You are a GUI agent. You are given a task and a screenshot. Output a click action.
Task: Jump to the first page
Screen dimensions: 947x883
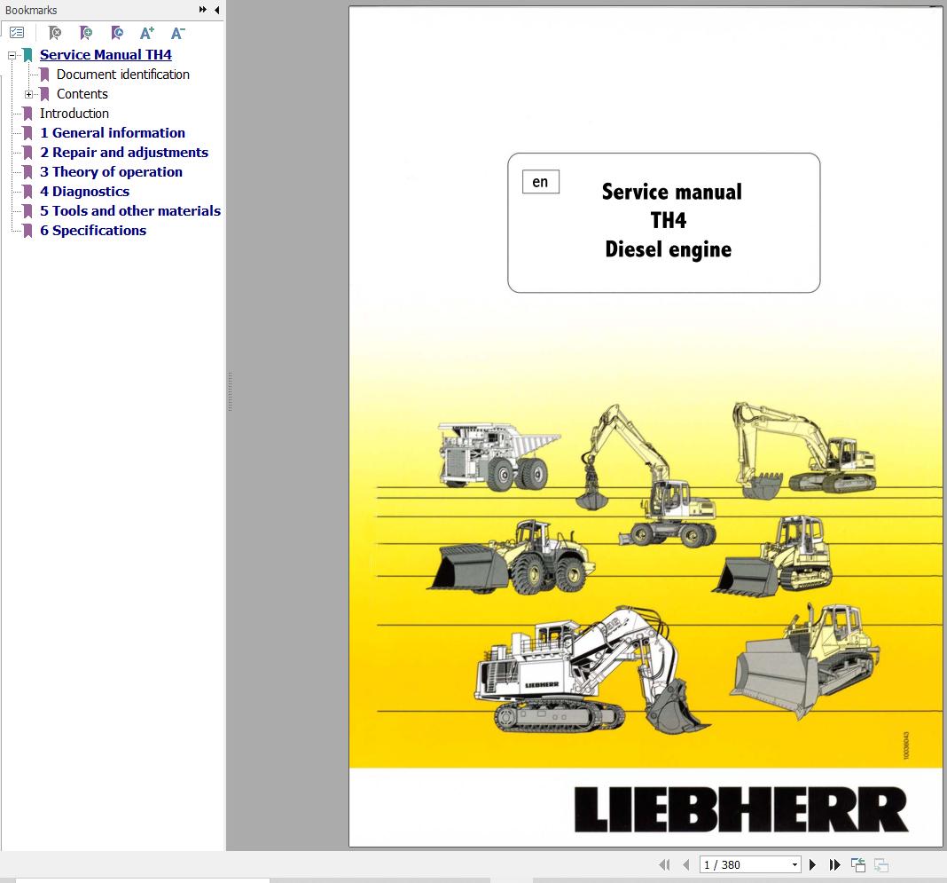pos(664,865)
